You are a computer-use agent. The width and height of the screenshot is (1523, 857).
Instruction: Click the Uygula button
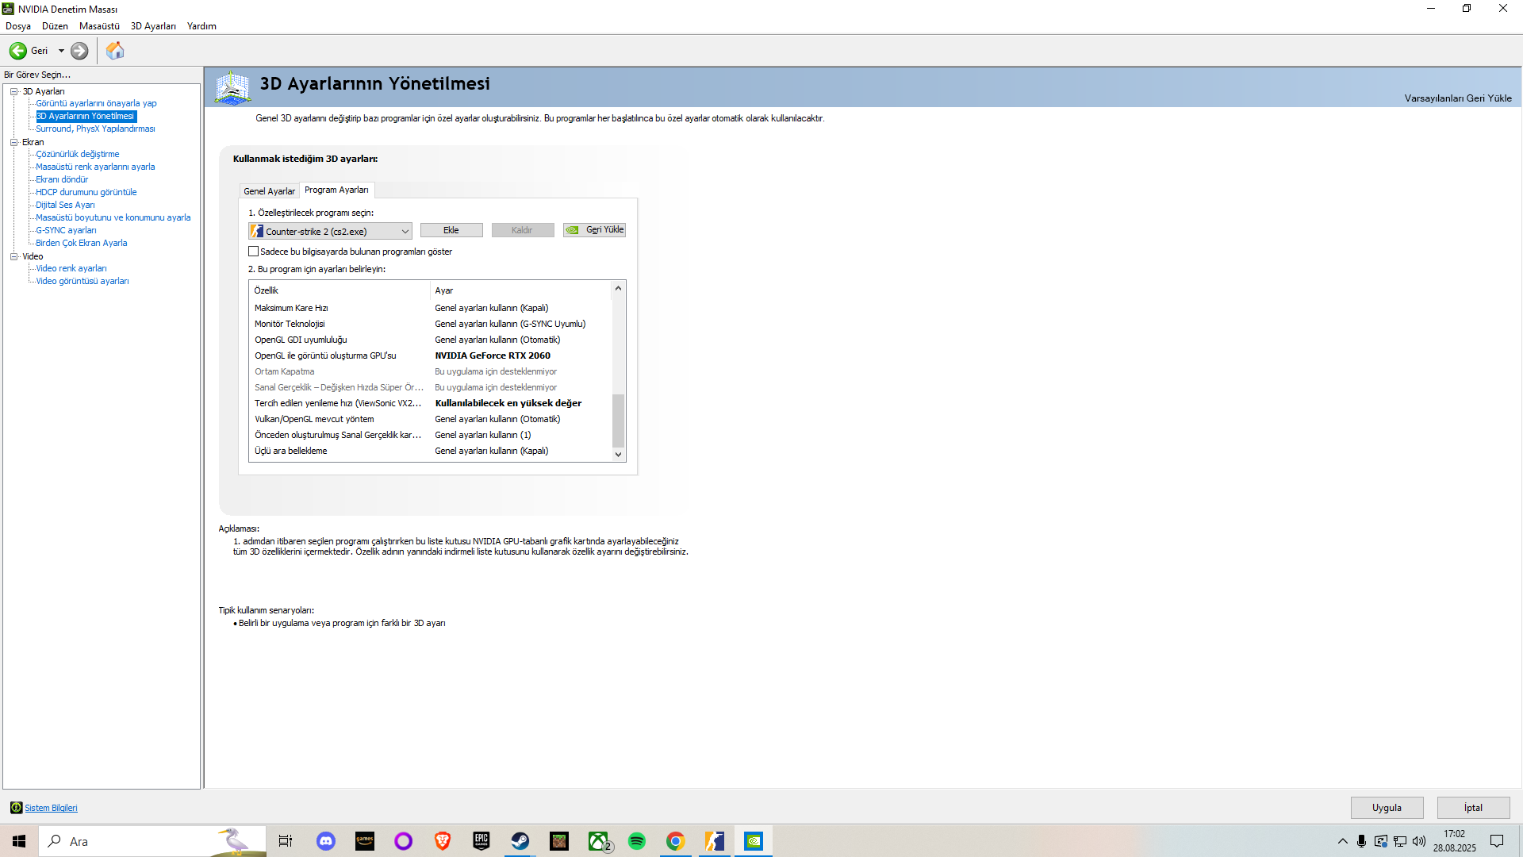pos(1387,808)
